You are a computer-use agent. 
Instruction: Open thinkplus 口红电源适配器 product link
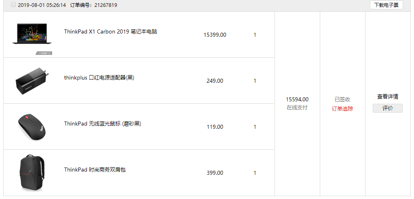99,78
